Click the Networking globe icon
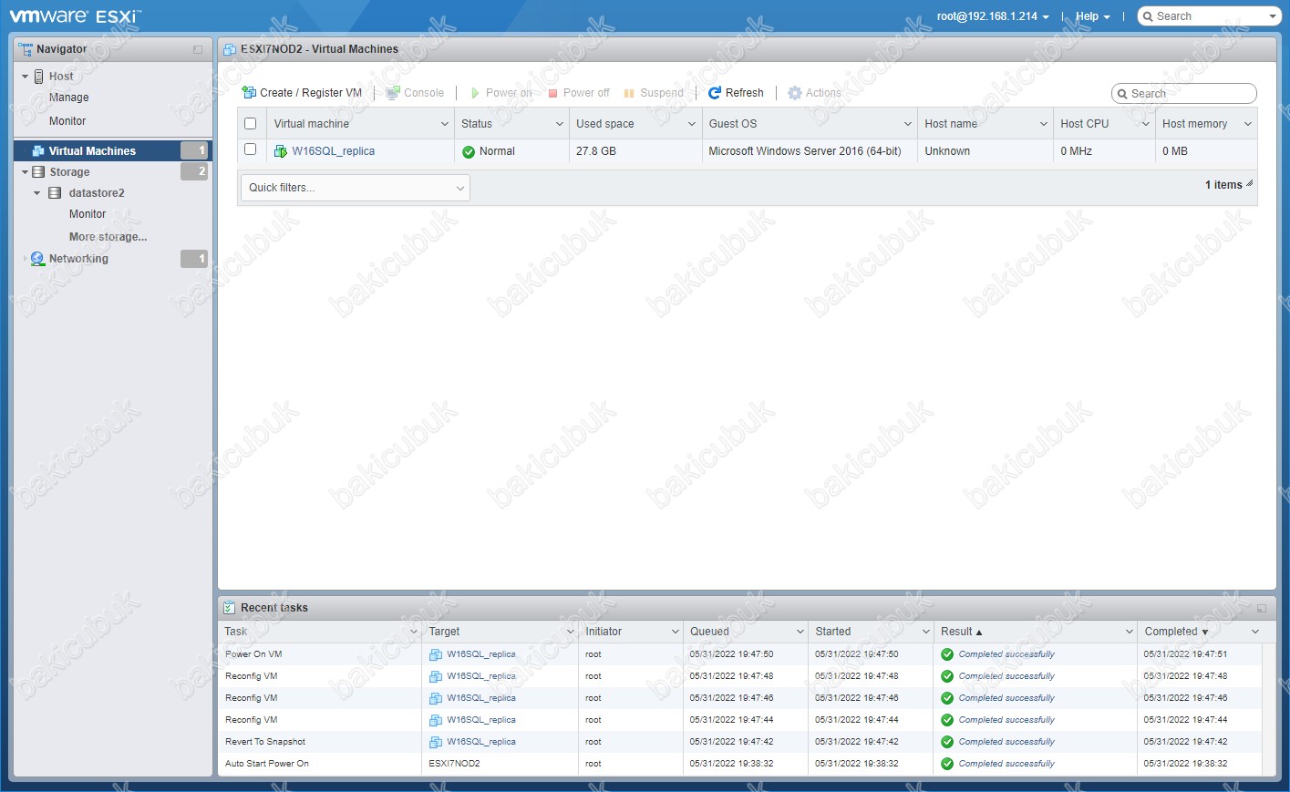The image size is (1290, 792). point(37,259)
